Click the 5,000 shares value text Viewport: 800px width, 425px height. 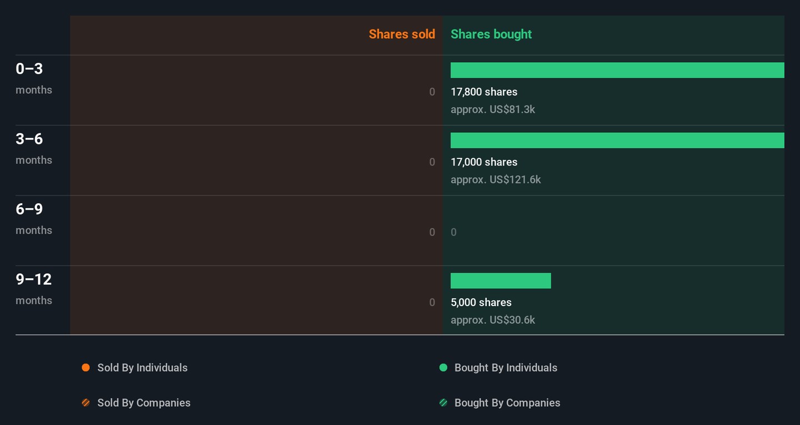pos(481,303)
